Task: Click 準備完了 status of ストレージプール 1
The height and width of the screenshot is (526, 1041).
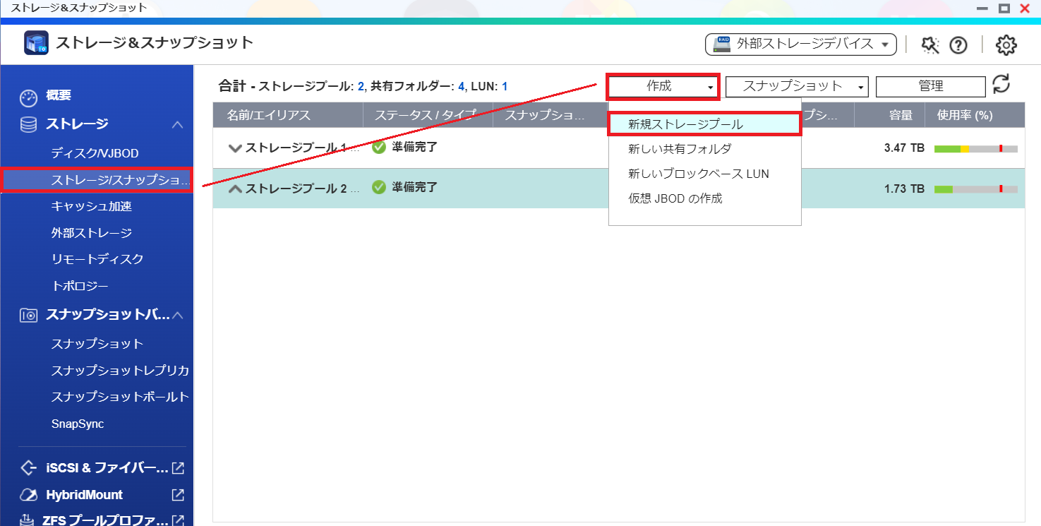Action: pyautogui.click(x=415, y=148)
